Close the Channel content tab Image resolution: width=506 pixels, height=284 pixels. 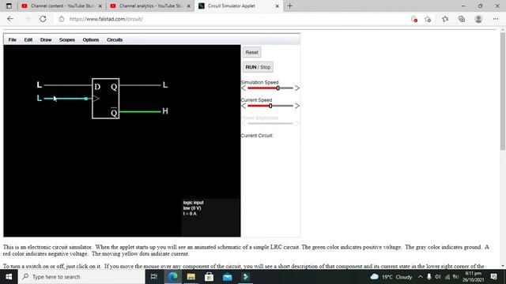100,6
